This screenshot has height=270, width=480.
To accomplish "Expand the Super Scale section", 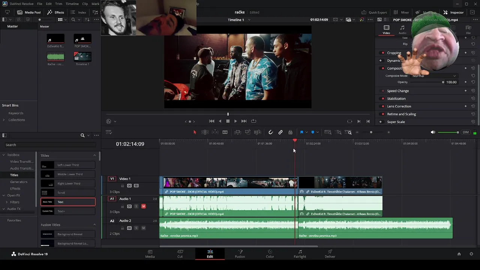I will [396, 122].
